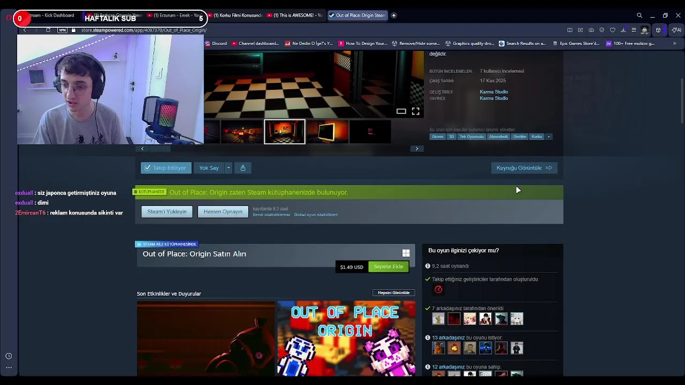Open the Global oyun istatistikleri link

pyautogui.click(x=316, y=215)
